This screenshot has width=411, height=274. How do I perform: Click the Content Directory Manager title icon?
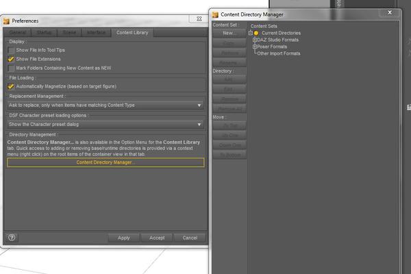(x=215, y=14)
